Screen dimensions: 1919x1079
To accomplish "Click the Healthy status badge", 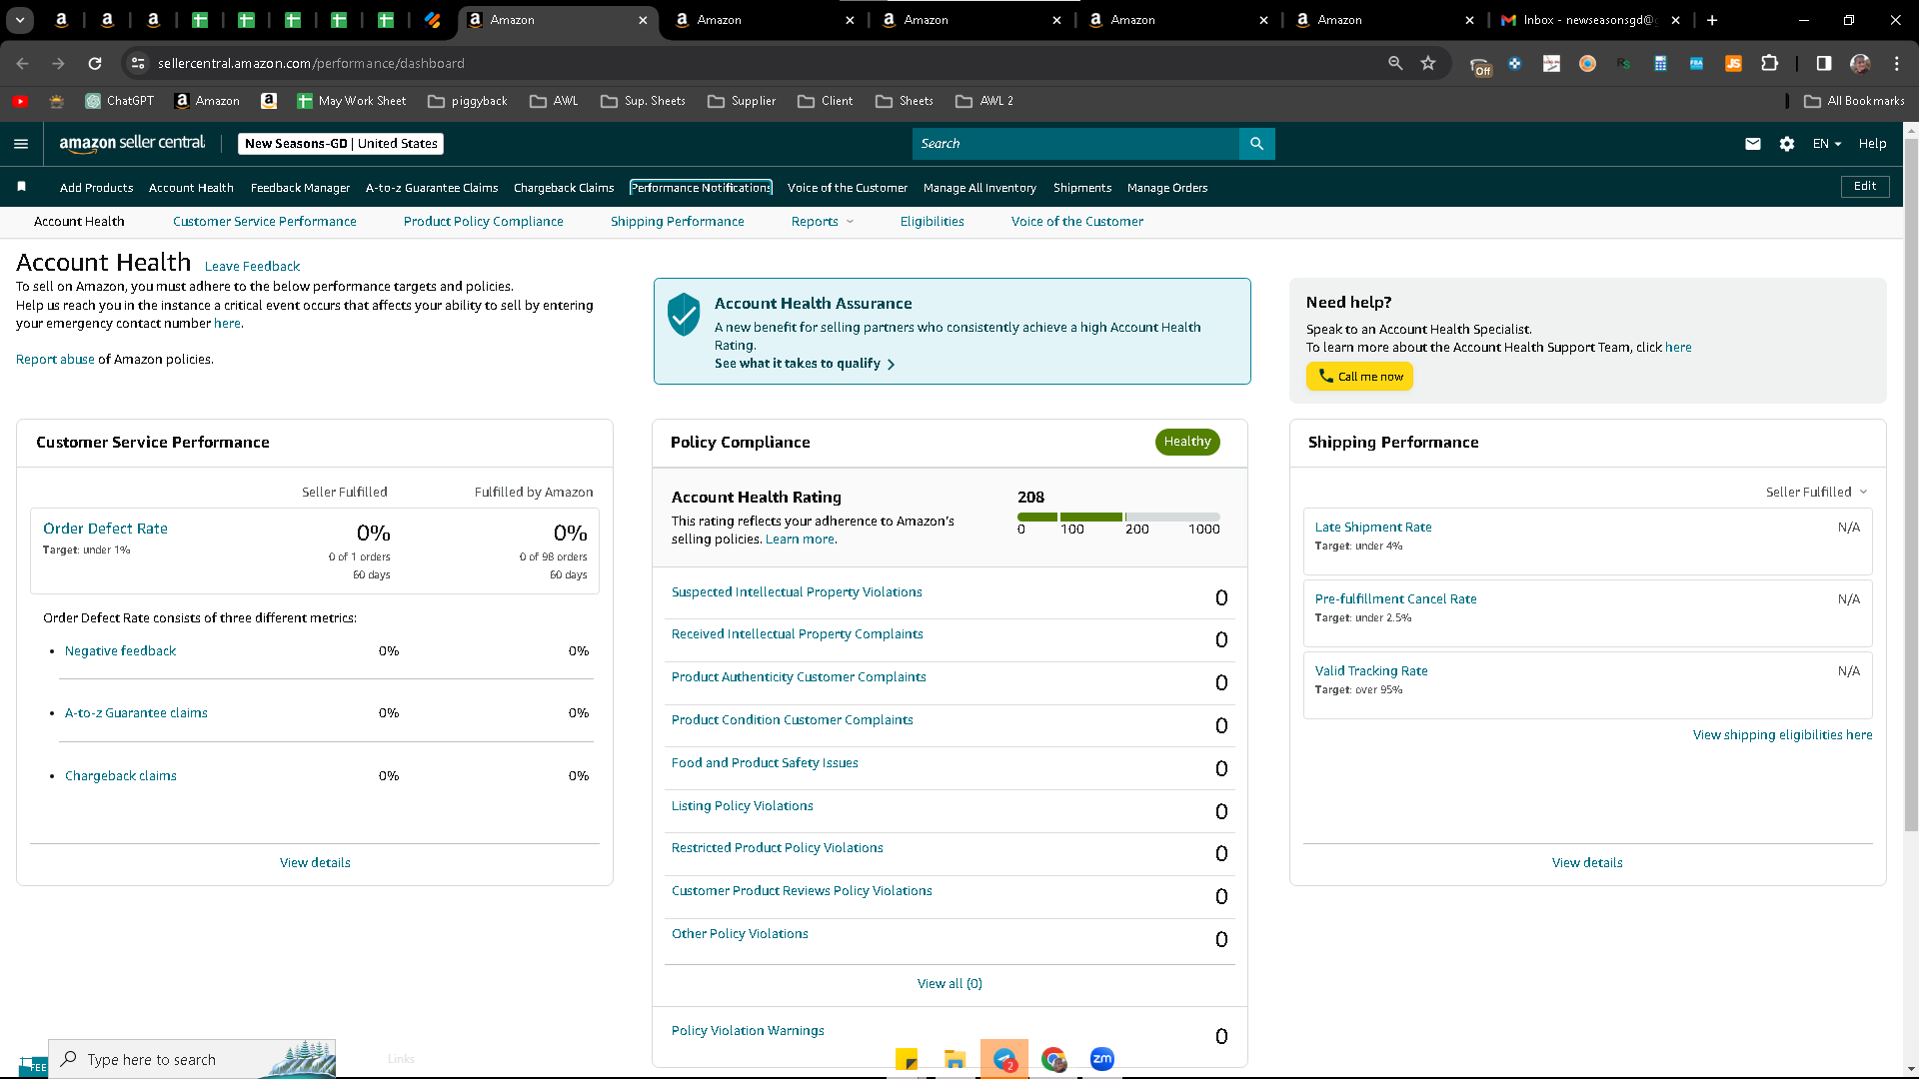I will click(x=1187, y=442).
